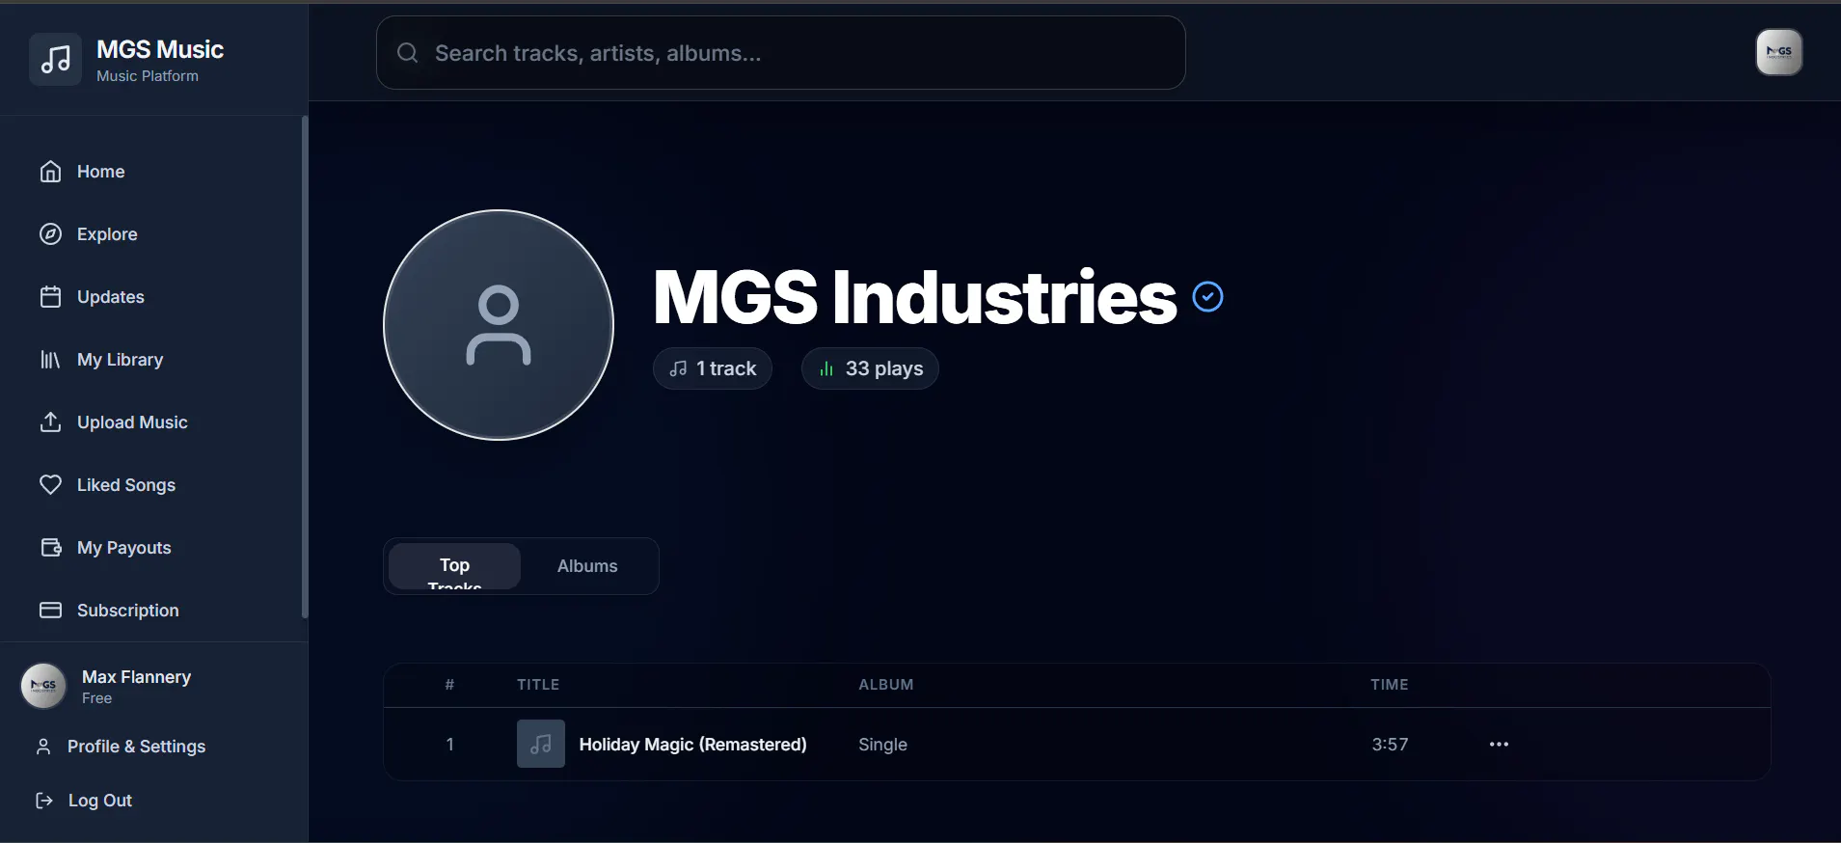Click the Holiday Magic (Remastered) track artwork

click(x=541, y=744)
